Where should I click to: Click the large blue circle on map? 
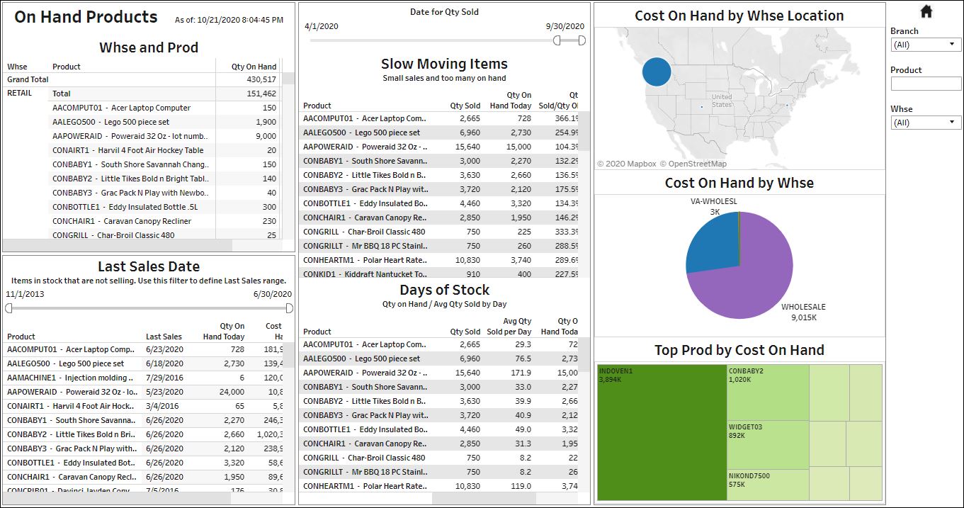point(657,72)
